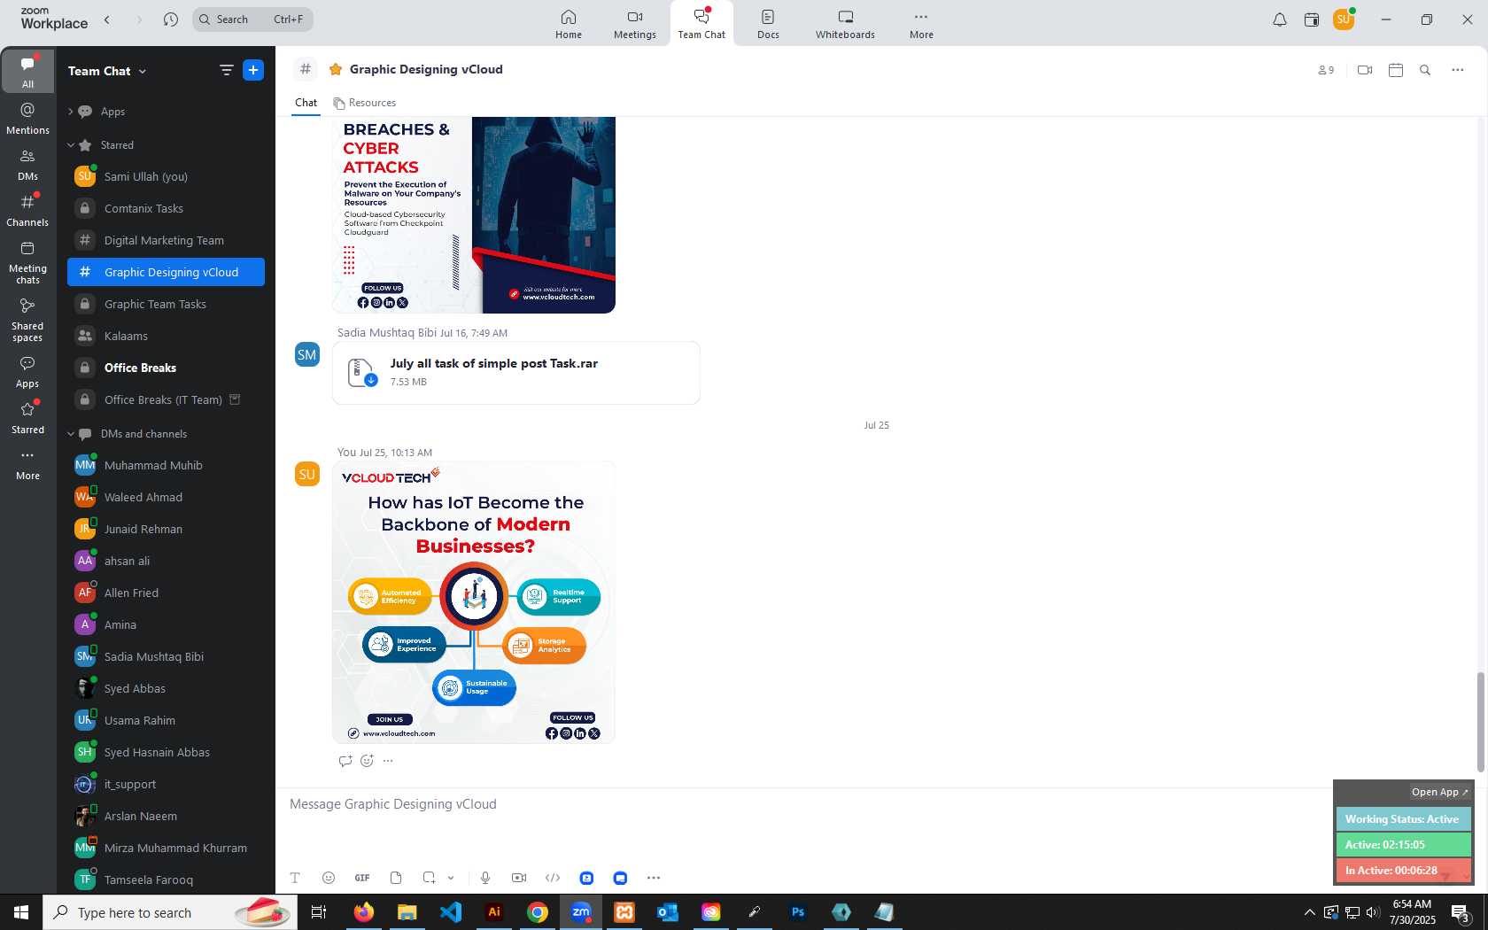Image resolution: width=1488 pixels, height=930 pixels.
Task: Toggle text formatting options in the composer
Action: 295,878
